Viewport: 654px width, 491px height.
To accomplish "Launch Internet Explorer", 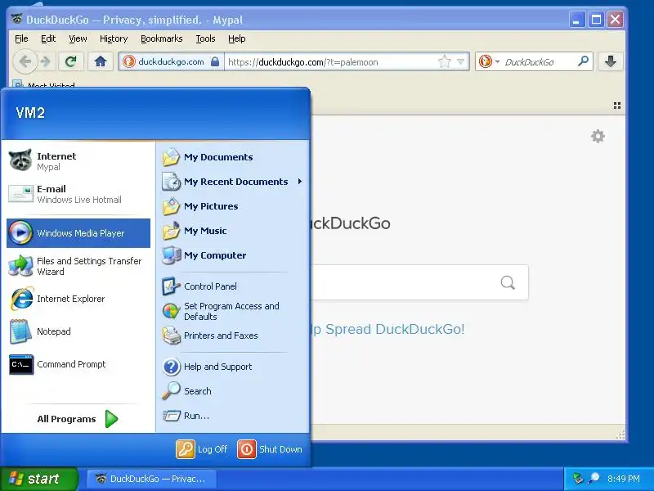I will pos(78,299).
